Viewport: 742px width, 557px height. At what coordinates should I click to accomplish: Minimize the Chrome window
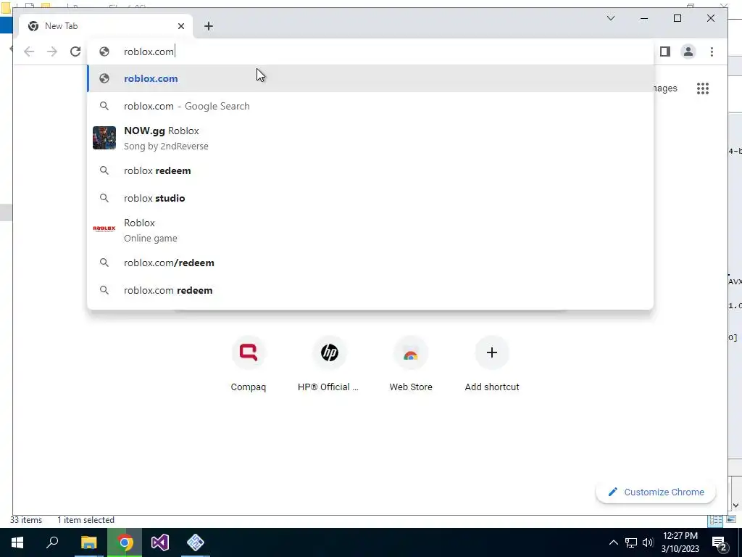click(x=644, y=18)
